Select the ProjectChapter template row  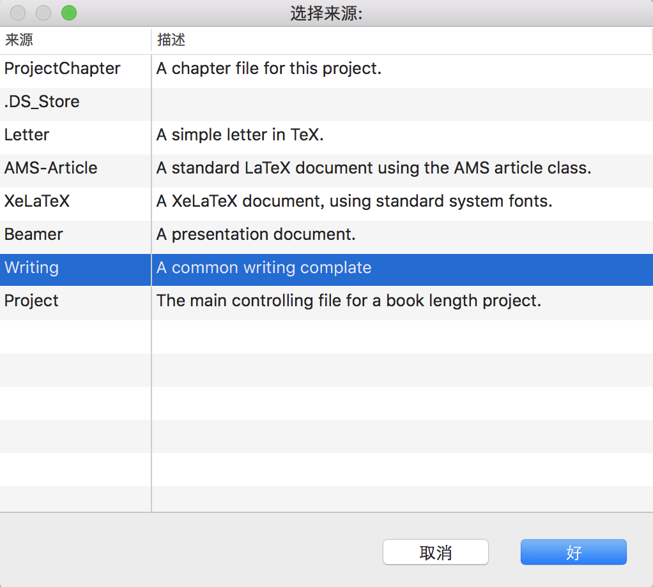click(62, 68)
